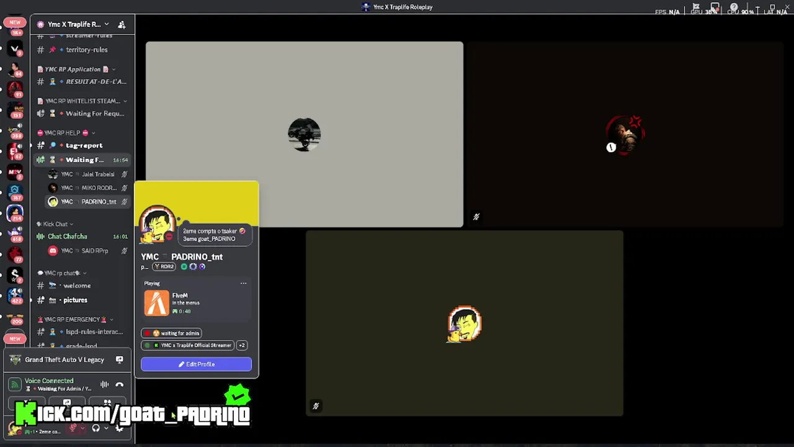Viewport: 794px width, 447px height.
Task: Click the avatar in the dark red video tile
Action: (625, 134)
